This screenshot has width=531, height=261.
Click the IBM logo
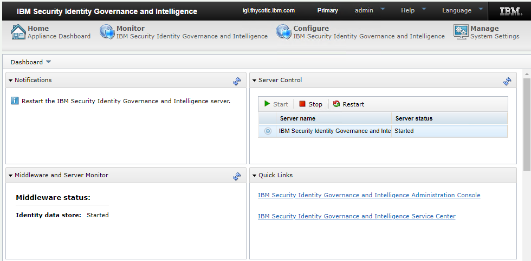[511, 11]
